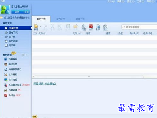Open 系统漏洞修复 shield icon
Image resolution: width=157 pixels, height=118 pixels.
[6, 85]
